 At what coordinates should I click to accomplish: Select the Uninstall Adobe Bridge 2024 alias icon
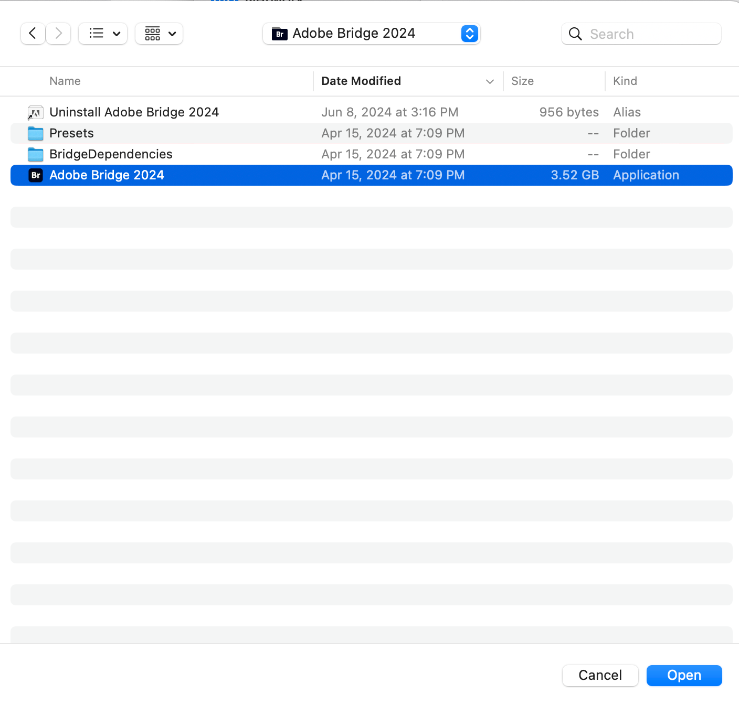tap(36, 112)
